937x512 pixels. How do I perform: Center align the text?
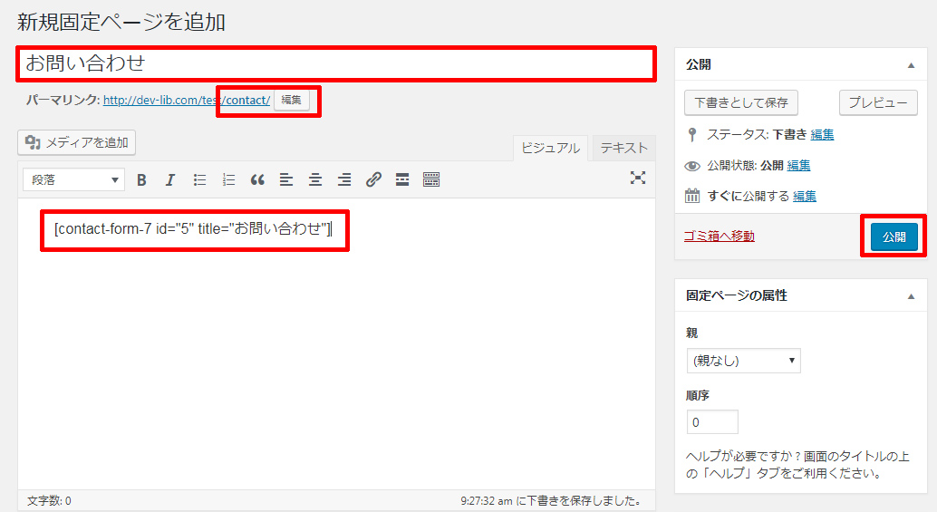[315, 179]
